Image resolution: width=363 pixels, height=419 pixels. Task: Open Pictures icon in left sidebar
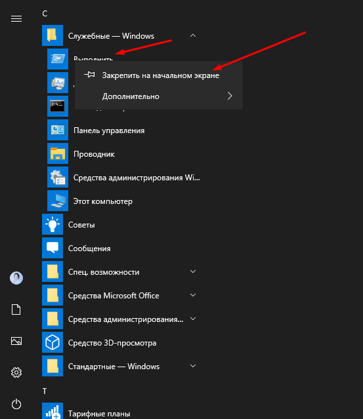(x=16, y=341)
